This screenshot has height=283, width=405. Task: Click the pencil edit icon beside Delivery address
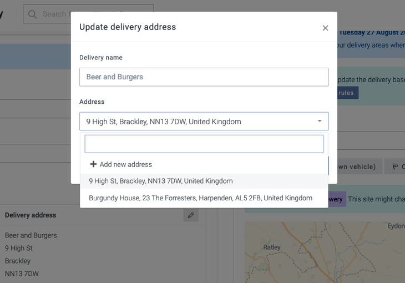click(x=191, y=215)
